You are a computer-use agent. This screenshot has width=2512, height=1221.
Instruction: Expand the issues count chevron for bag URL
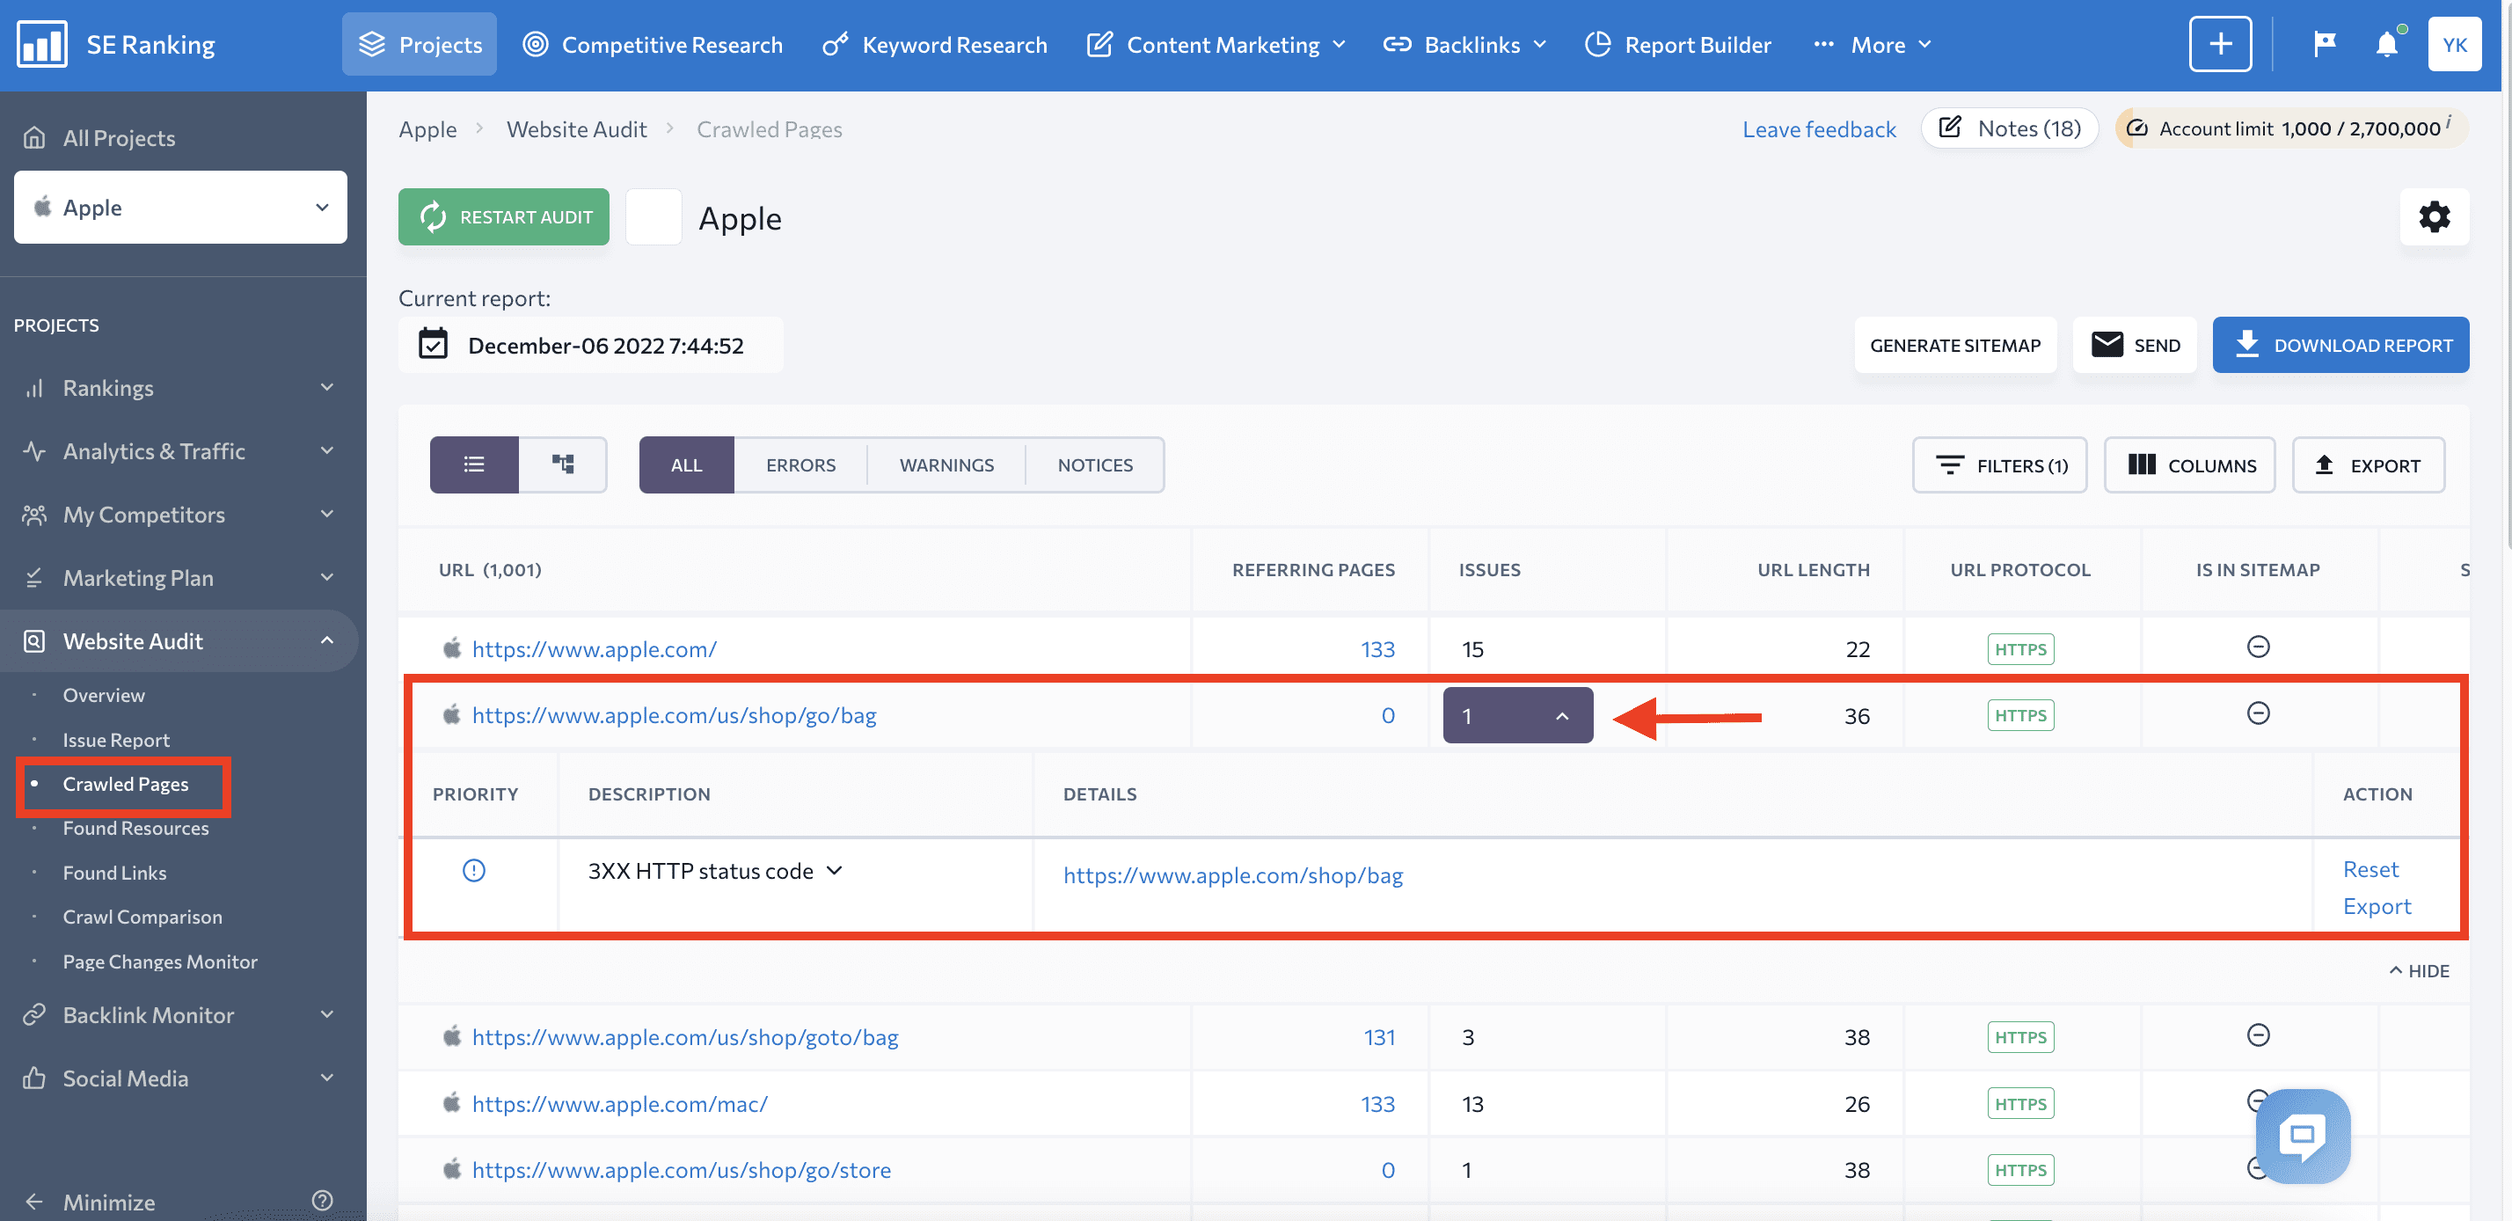(x=1559, y=714)
